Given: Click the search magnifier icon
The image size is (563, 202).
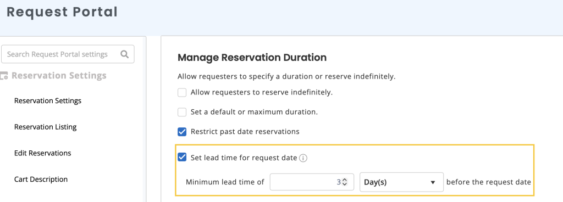Looking at the screenshot, I should pos(125,54).
